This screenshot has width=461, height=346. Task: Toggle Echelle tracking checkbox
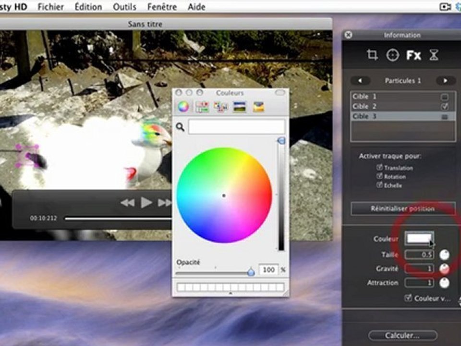[379, 185]
